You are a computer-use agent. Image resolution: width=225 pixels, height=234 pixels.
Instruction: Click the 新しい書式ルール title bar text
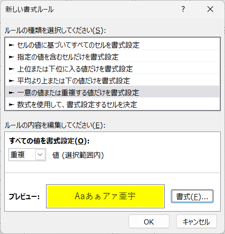[x=29, y=10]
